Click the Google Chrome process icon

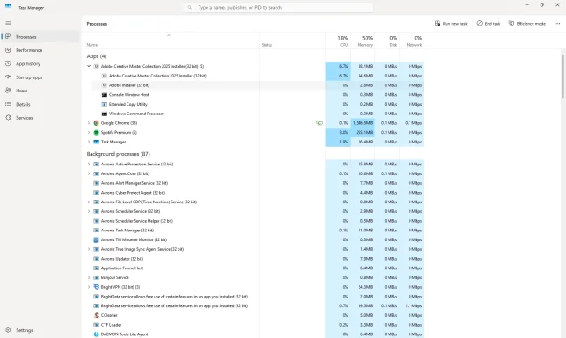97,123
